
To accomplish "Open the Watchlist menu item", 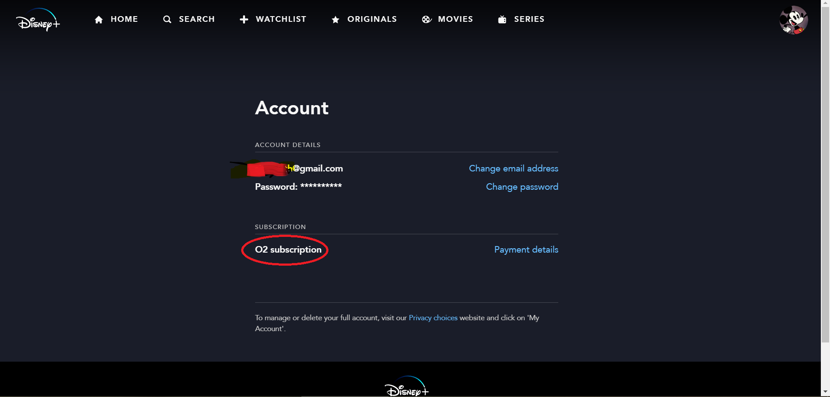I will click(281, 19).
